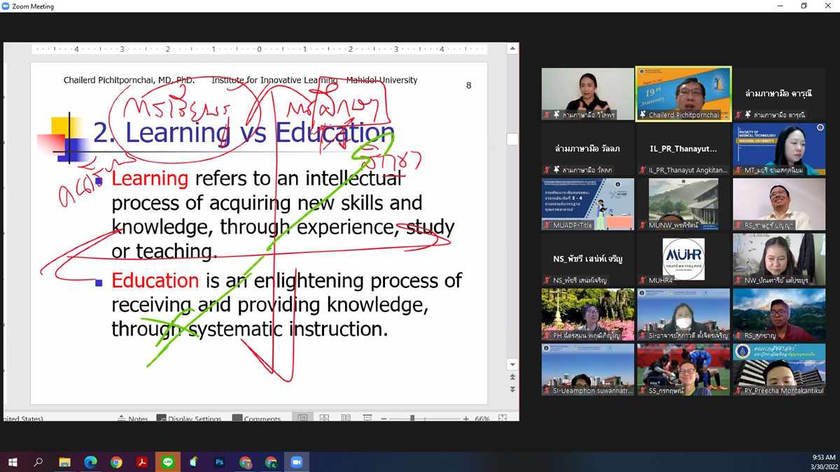The height and width of the screenshot is (472, 840).
Task: Fit slide to current window
Action: pos(503,418)
